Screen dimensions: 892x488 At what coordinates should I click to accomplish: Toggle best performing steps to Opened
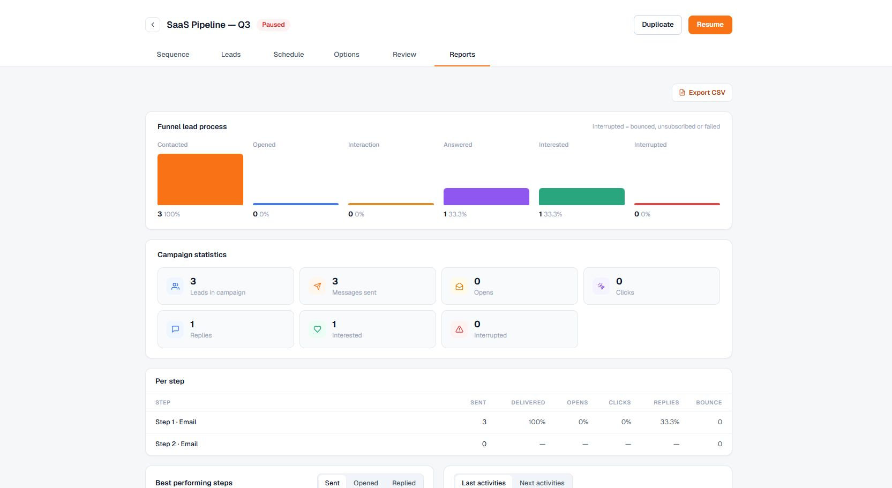tap(366, 483)
